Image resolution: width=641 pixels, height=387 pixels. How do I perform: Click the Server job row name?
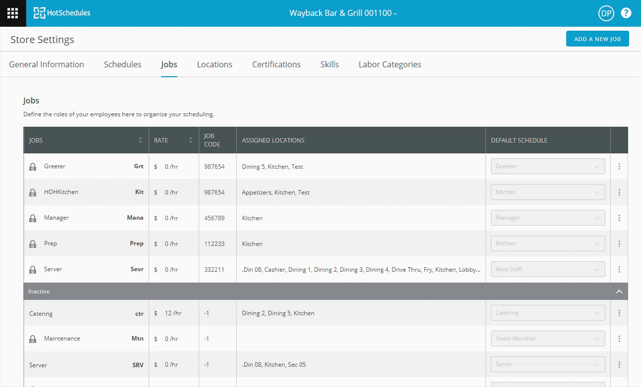(53, 269)
